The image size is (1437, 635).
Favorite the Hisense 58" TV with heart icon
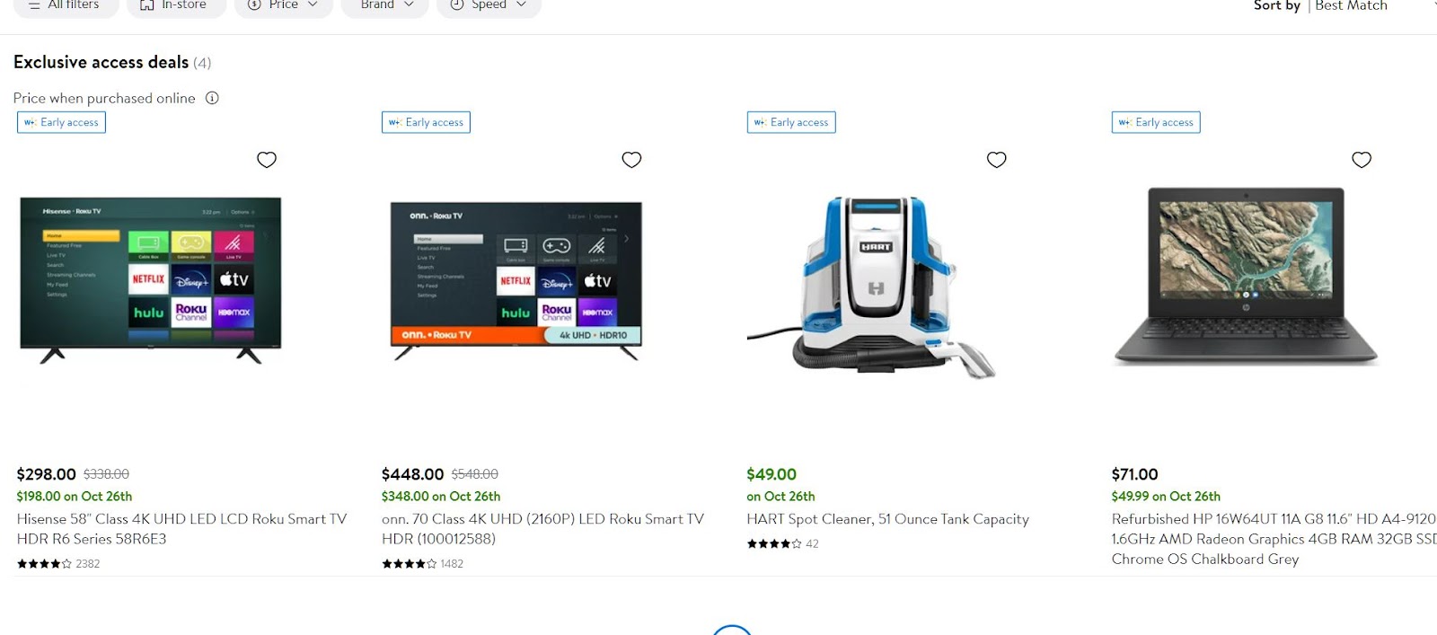pos(267,160)
